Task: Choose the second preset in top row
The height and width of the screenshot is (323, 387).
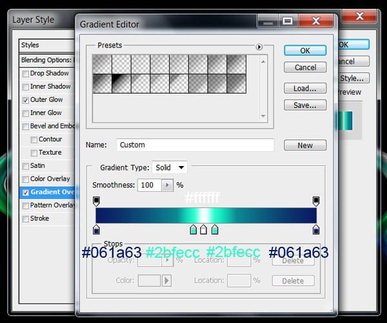Action: 121,64
